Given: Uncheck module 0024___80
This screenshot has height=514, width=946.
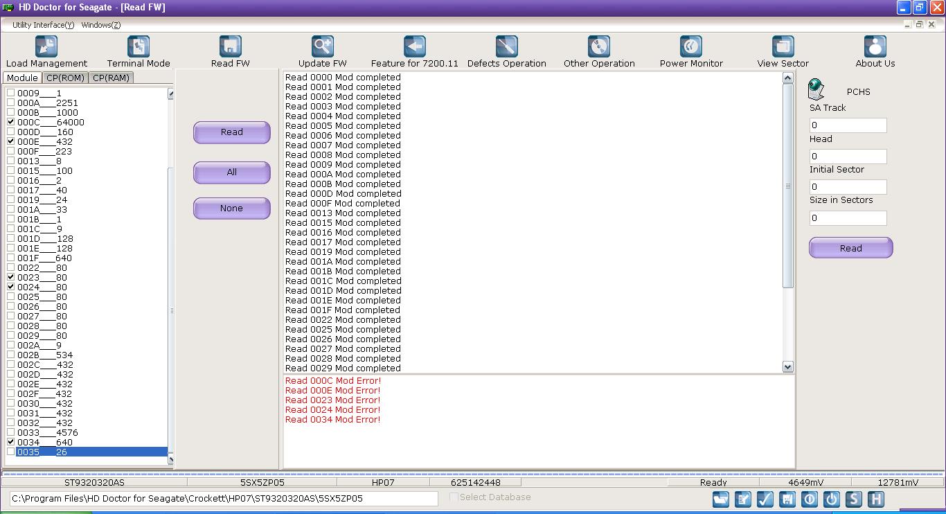Looking at the screenshot, I should [x=10, y=287].
